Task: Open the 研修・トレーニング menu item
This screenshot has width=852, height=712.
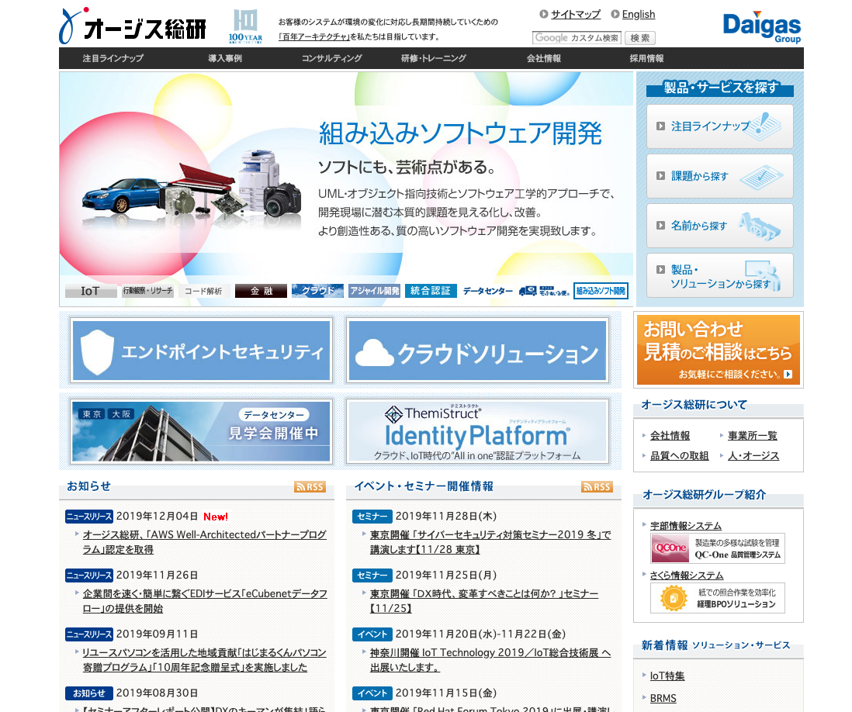Action: (x=433, y=58)
